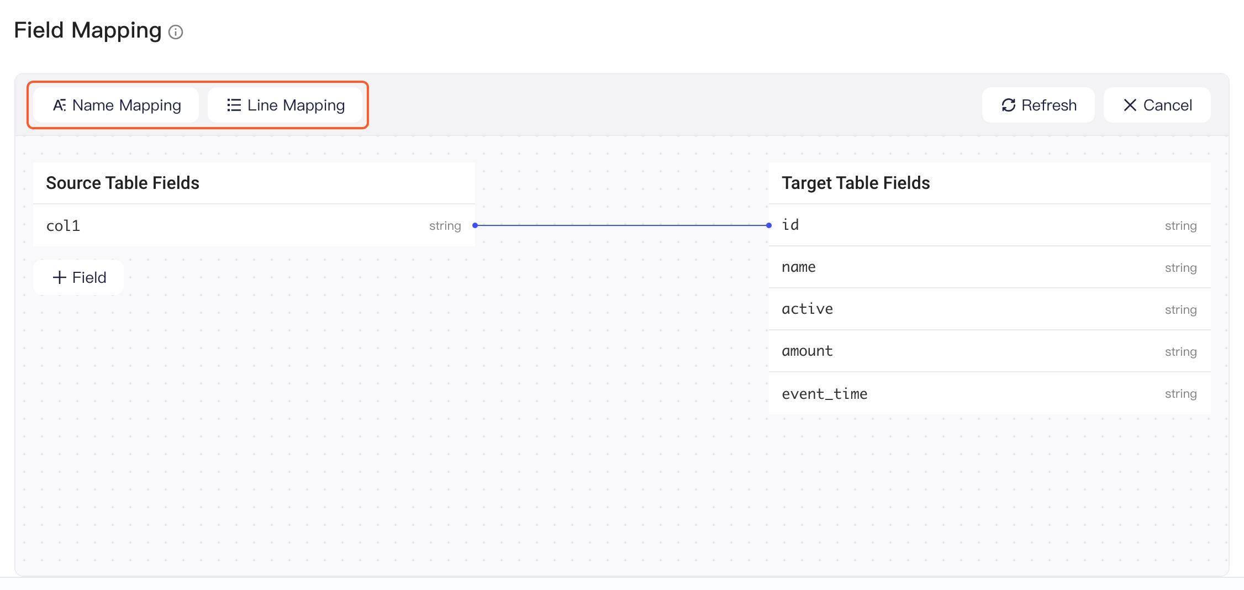This screenshot has width=1244, height=590.
Task: Click the string type label of amount
Action: [x=1180, y=352]
